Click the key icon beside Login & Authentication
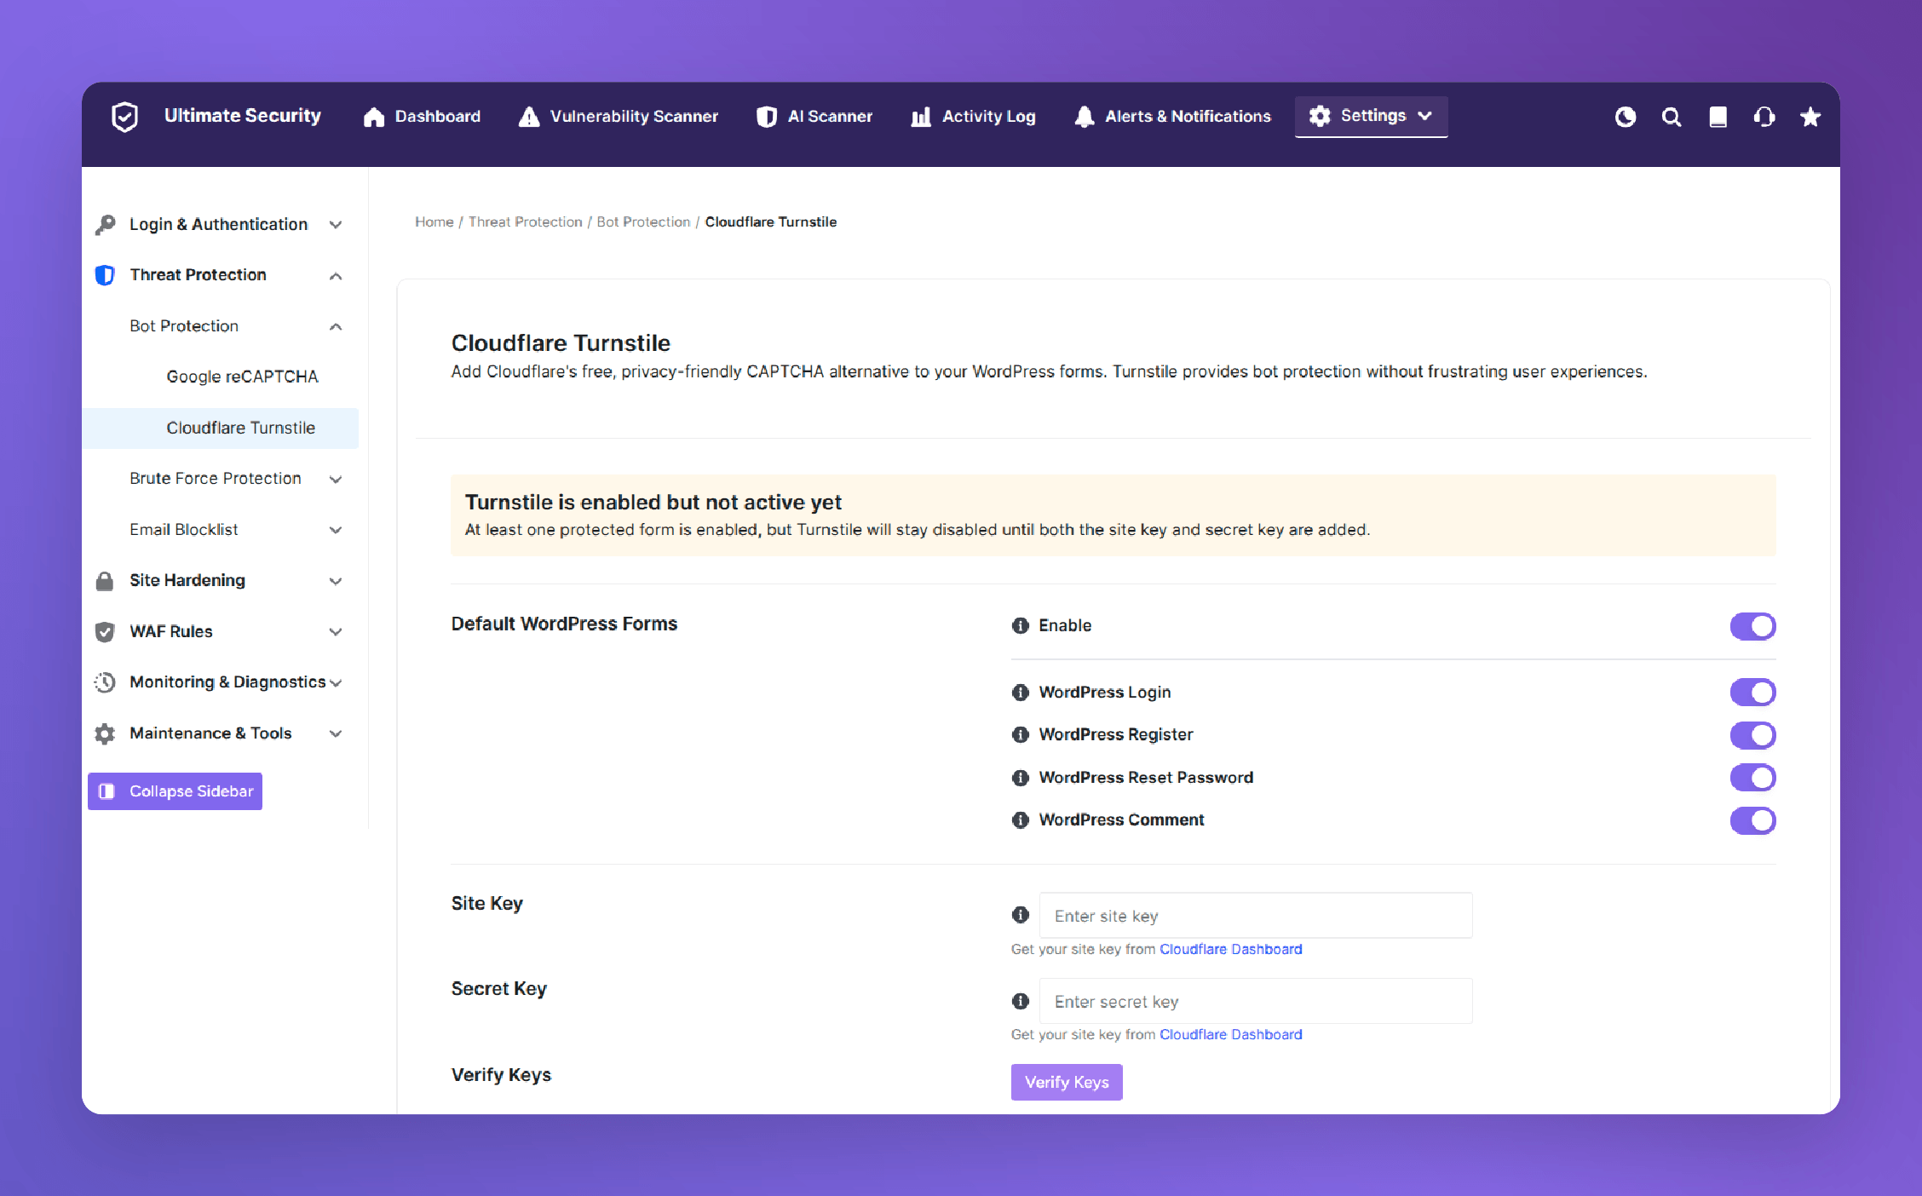This screenshot has height=1196, width=1922. pyautogui.click(x=105, y=224)
